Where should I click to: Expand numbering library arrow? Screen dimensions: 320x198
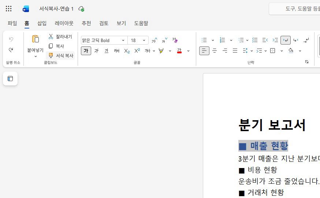point(231,40)
